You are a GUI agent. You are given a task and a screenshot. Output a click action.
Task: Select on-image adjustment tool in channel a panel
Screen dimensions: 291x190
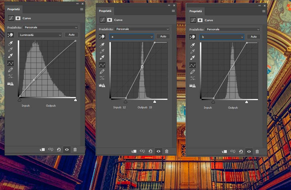pyautogui.click(x=102, y=36)
